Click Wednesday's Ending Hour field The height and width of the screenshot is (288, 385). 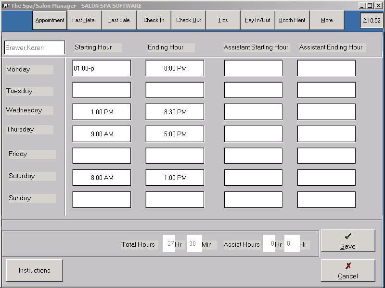click(x=175, y=112)
